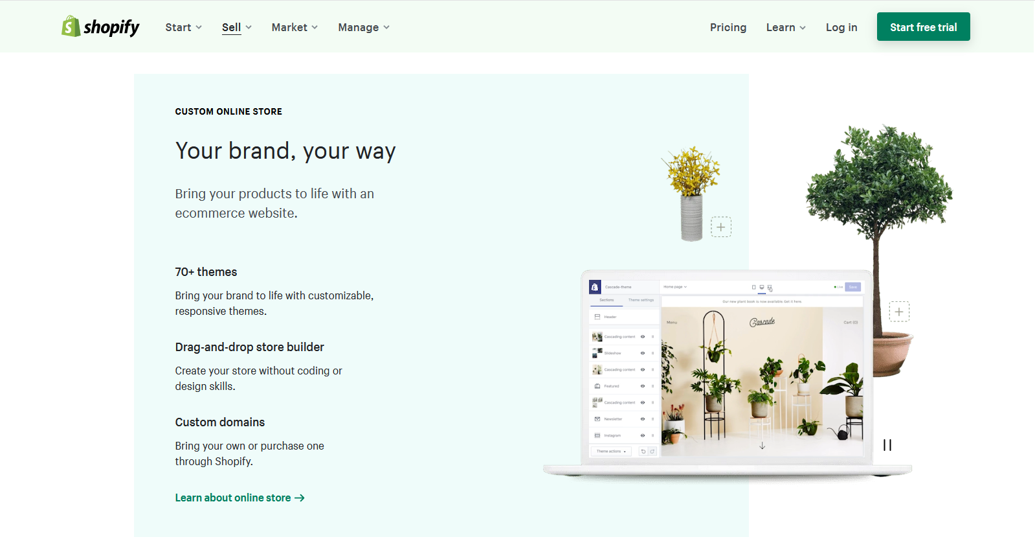This screenshot has width=1035, height=550.
Task: Click the Log in link
Action: [841, 27]
